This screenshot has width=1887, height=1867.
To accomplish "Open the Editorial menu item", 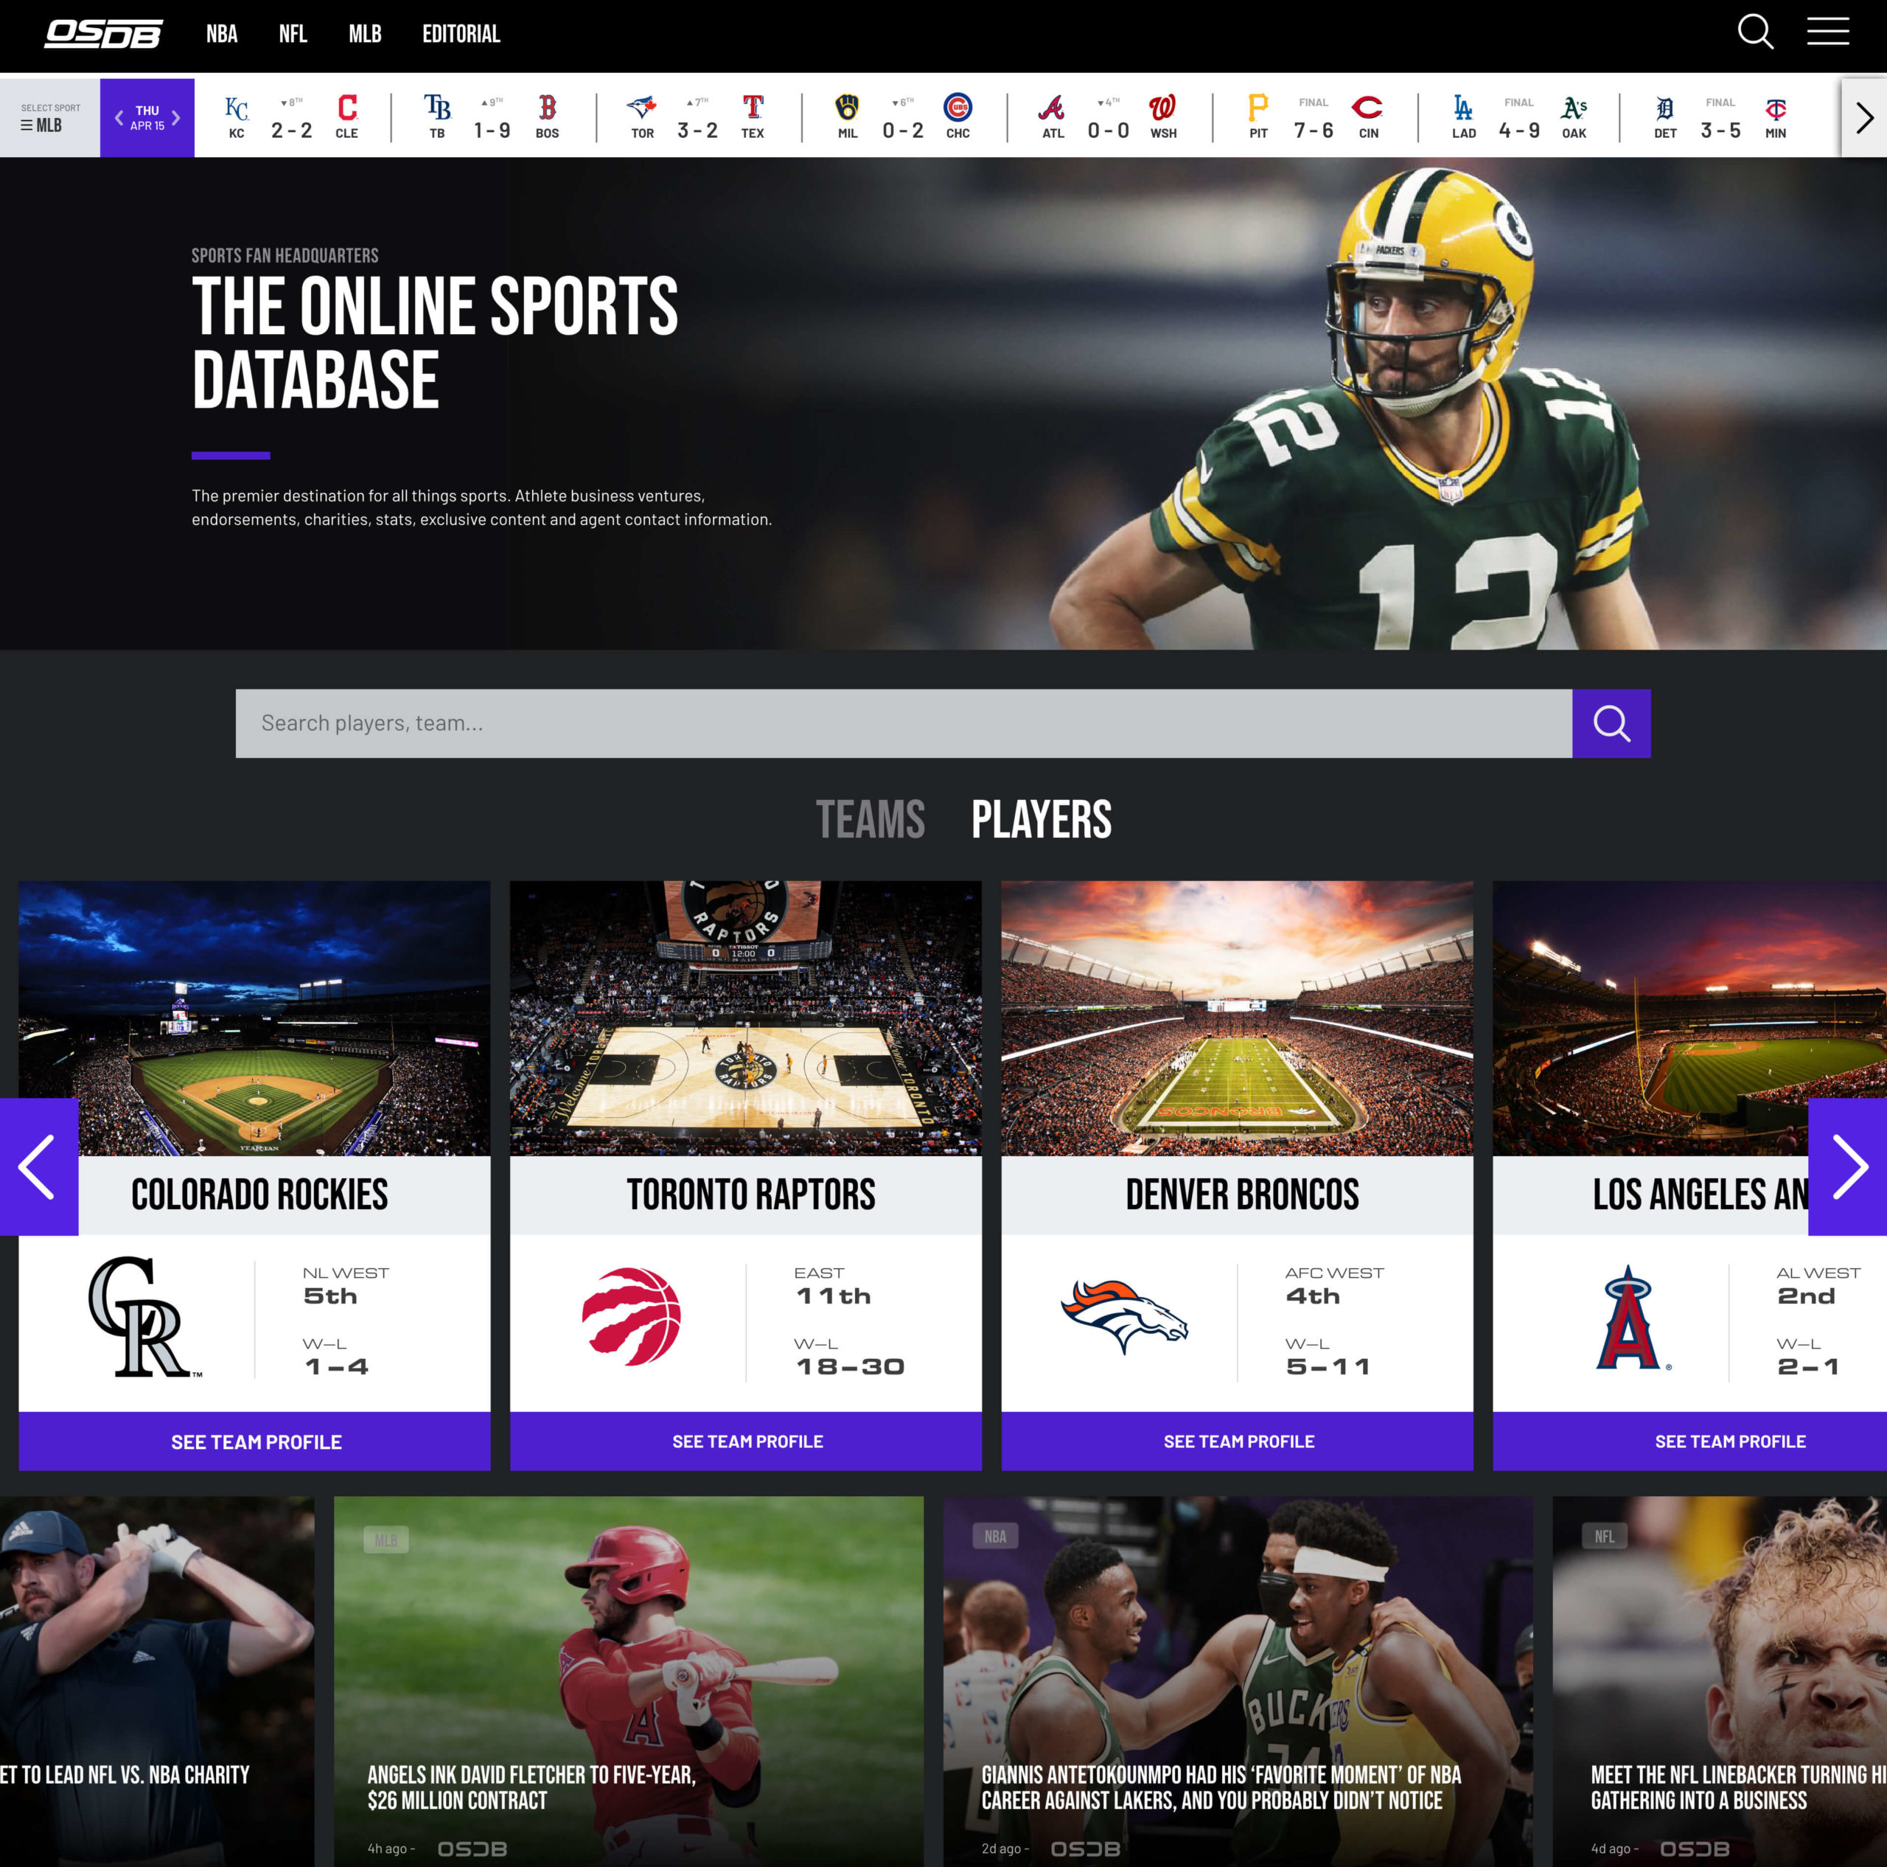I will click(461, 34).
